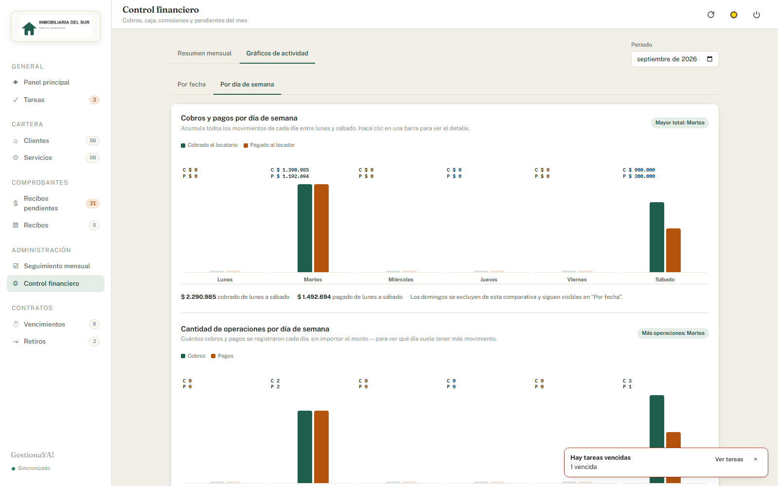Click the target icon beside Control financiero
This screenshot has height=486, width=778.
pyautogui.click(x=16, y=283)
